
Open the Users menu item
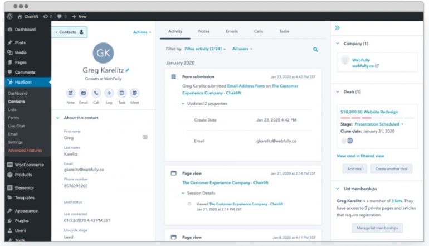pos(28,230)
